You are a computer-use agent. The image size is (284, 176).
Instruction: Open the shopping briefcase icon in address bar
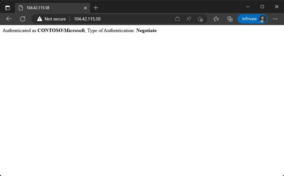tap(177, 19)
